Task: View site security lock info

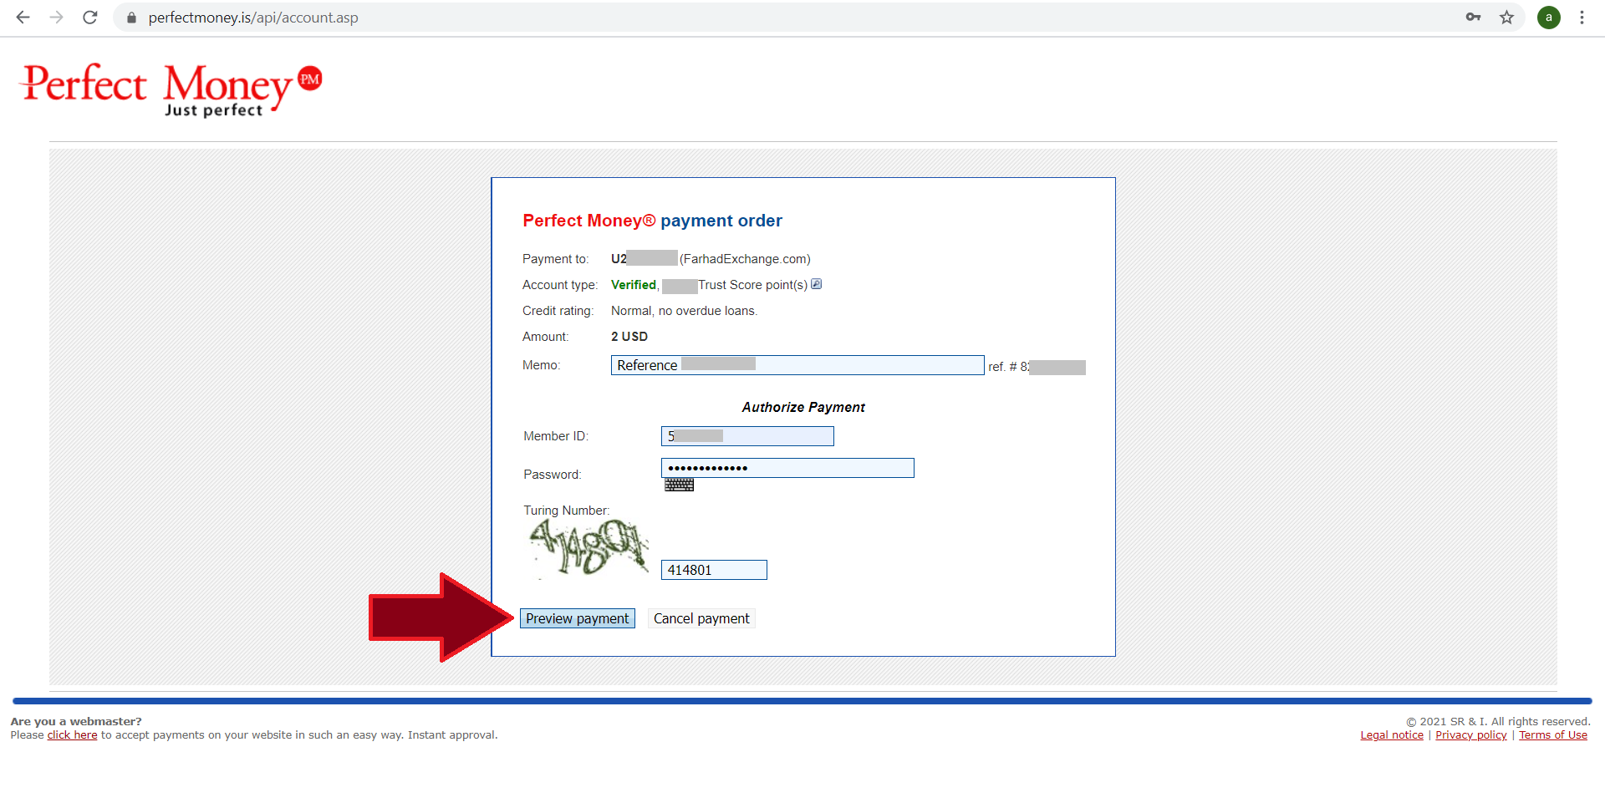Action: (131, 18)
